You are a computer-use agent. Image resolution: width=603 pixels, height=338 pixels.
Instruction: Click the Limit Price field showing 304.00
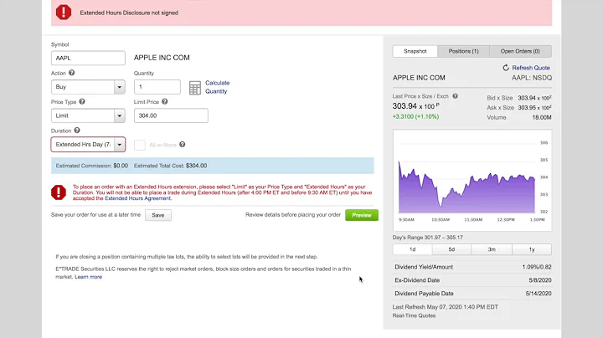pyautogui.click(x=171, y=115)
